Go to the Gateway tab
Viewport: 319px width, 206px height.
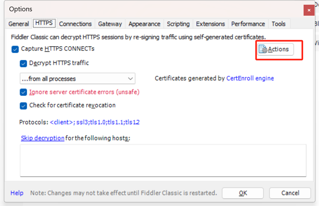(110, 24)
